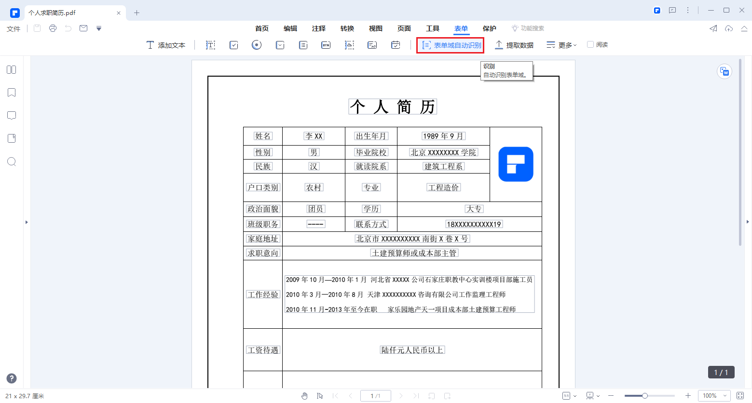Open the zoom percentage dropdown
The height and width of the screenshot is (403, 752).
coord(714,395)
